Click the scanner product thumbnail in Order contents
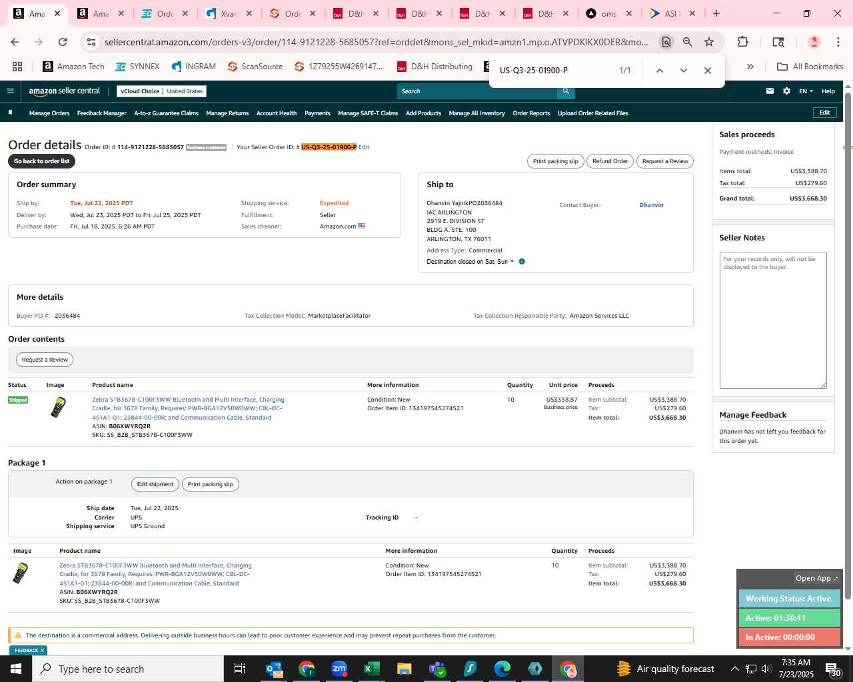Screen dimensions: 853x682 pos(59,407)
